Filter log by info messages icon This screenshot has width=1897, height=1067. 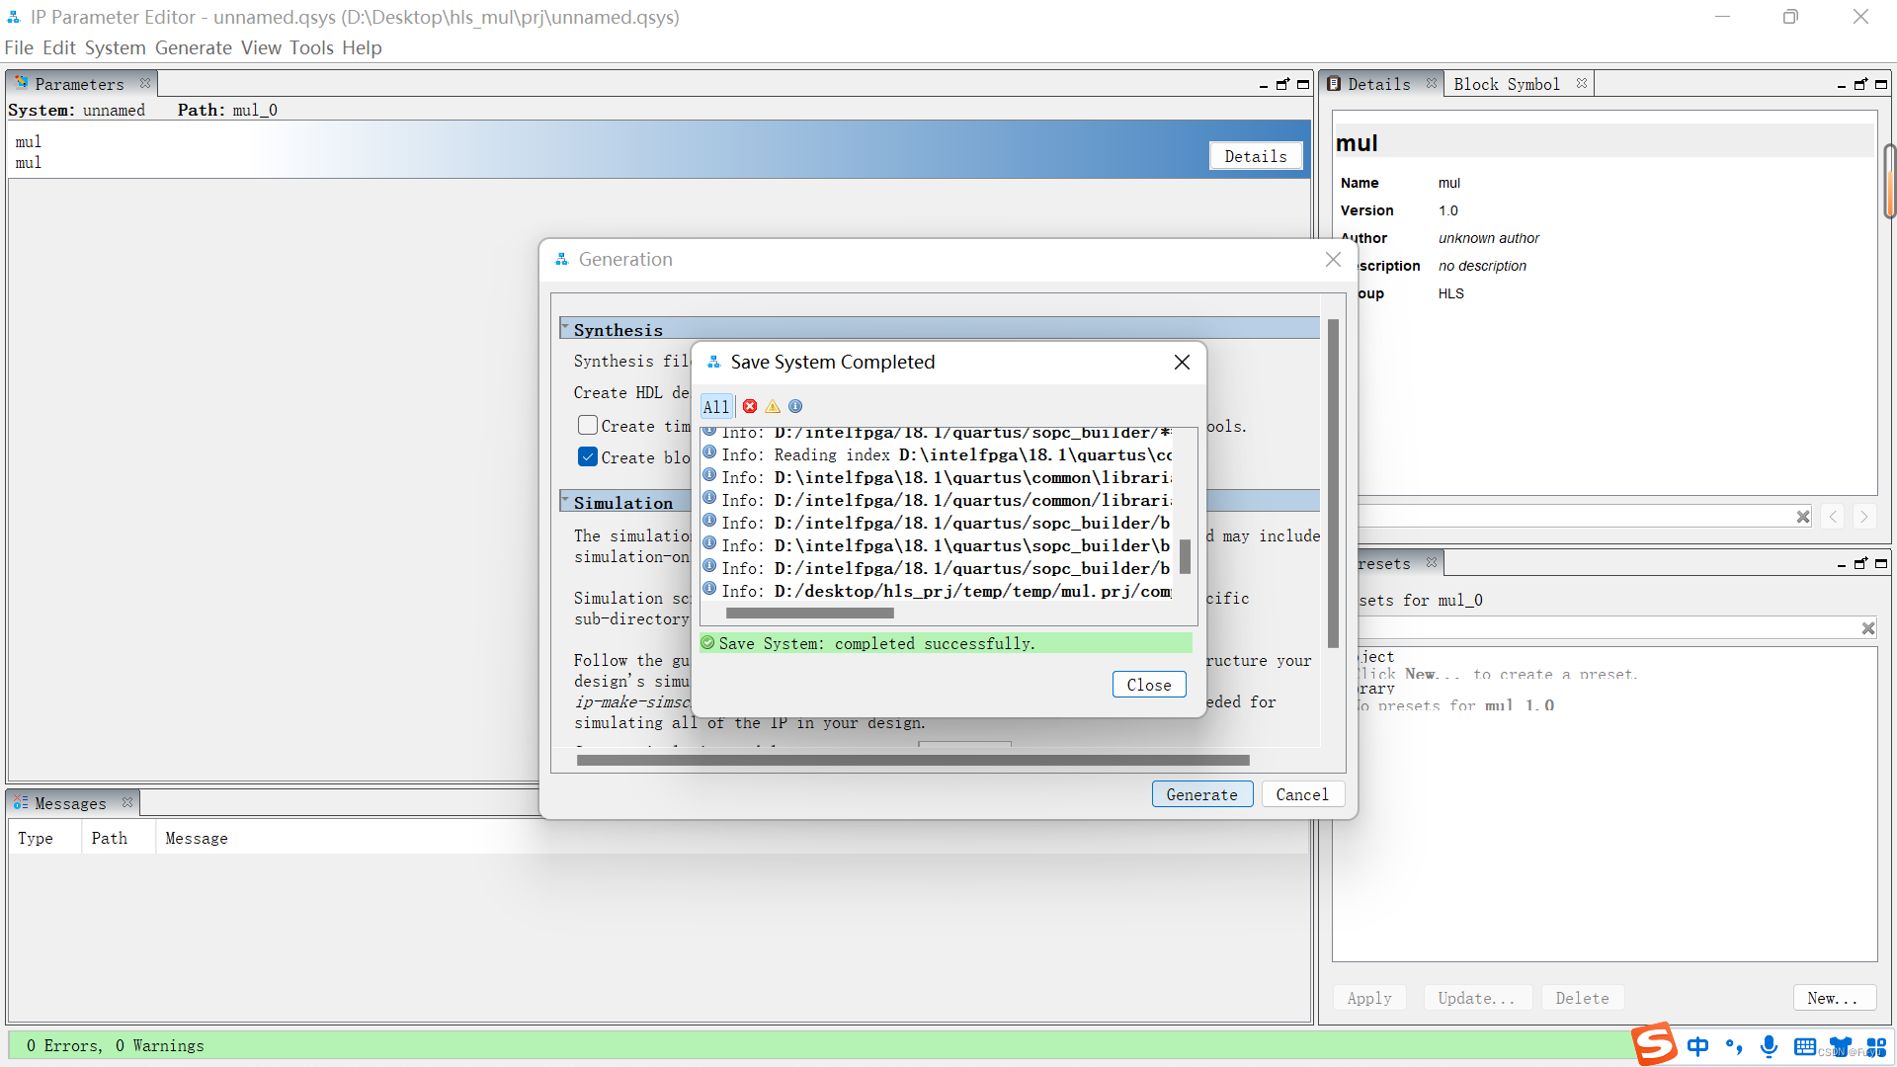[795, 406]
